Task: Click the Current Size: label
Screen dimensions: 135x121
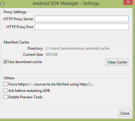Action: point(33,55)
